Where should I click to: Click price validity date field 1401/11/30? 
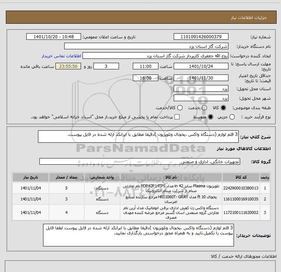coord(201,78)
